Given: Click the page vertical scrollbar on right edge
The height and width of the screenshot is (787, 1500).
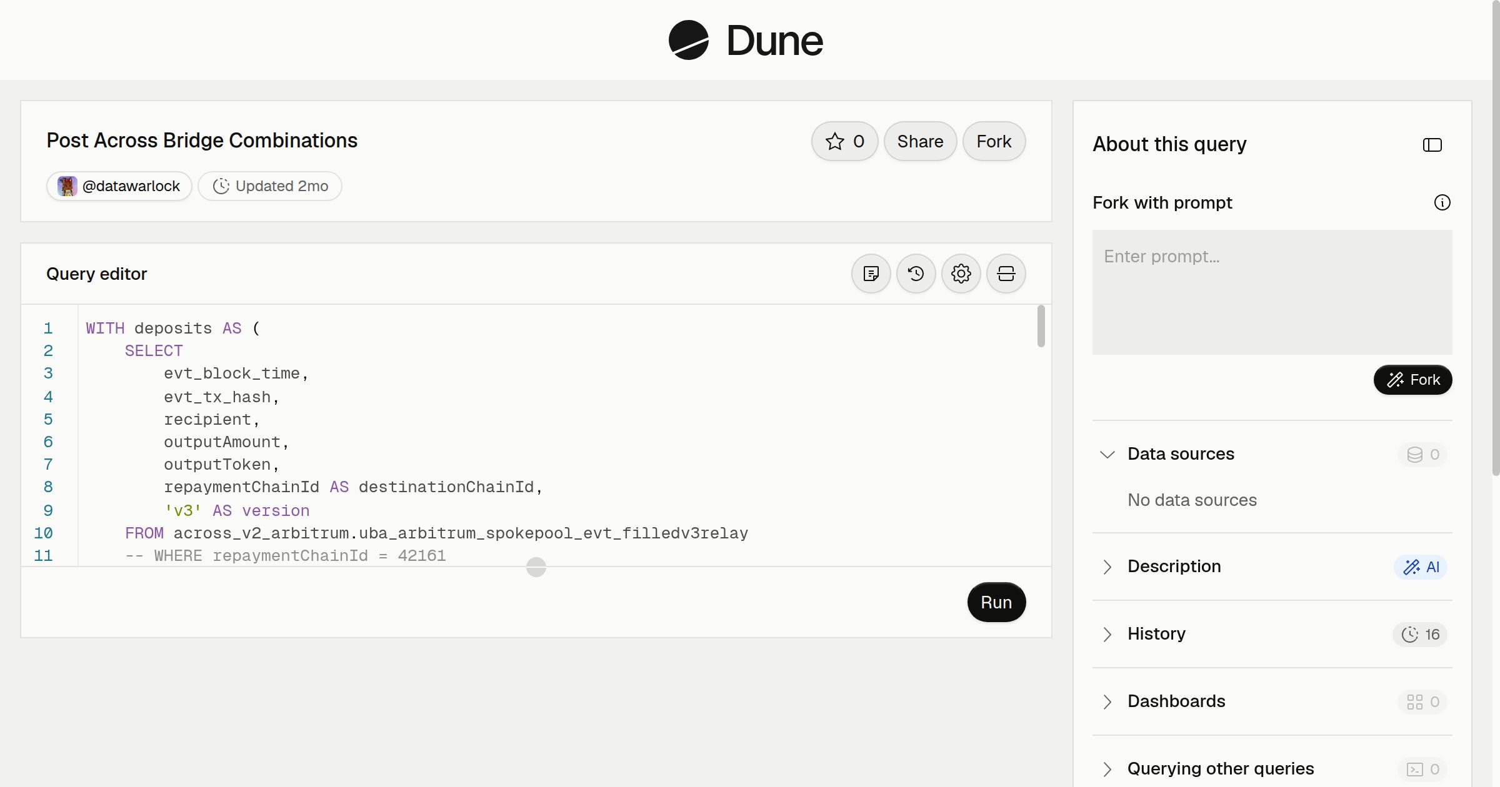Looking at the screenshot, I should tap(1496, 237).
